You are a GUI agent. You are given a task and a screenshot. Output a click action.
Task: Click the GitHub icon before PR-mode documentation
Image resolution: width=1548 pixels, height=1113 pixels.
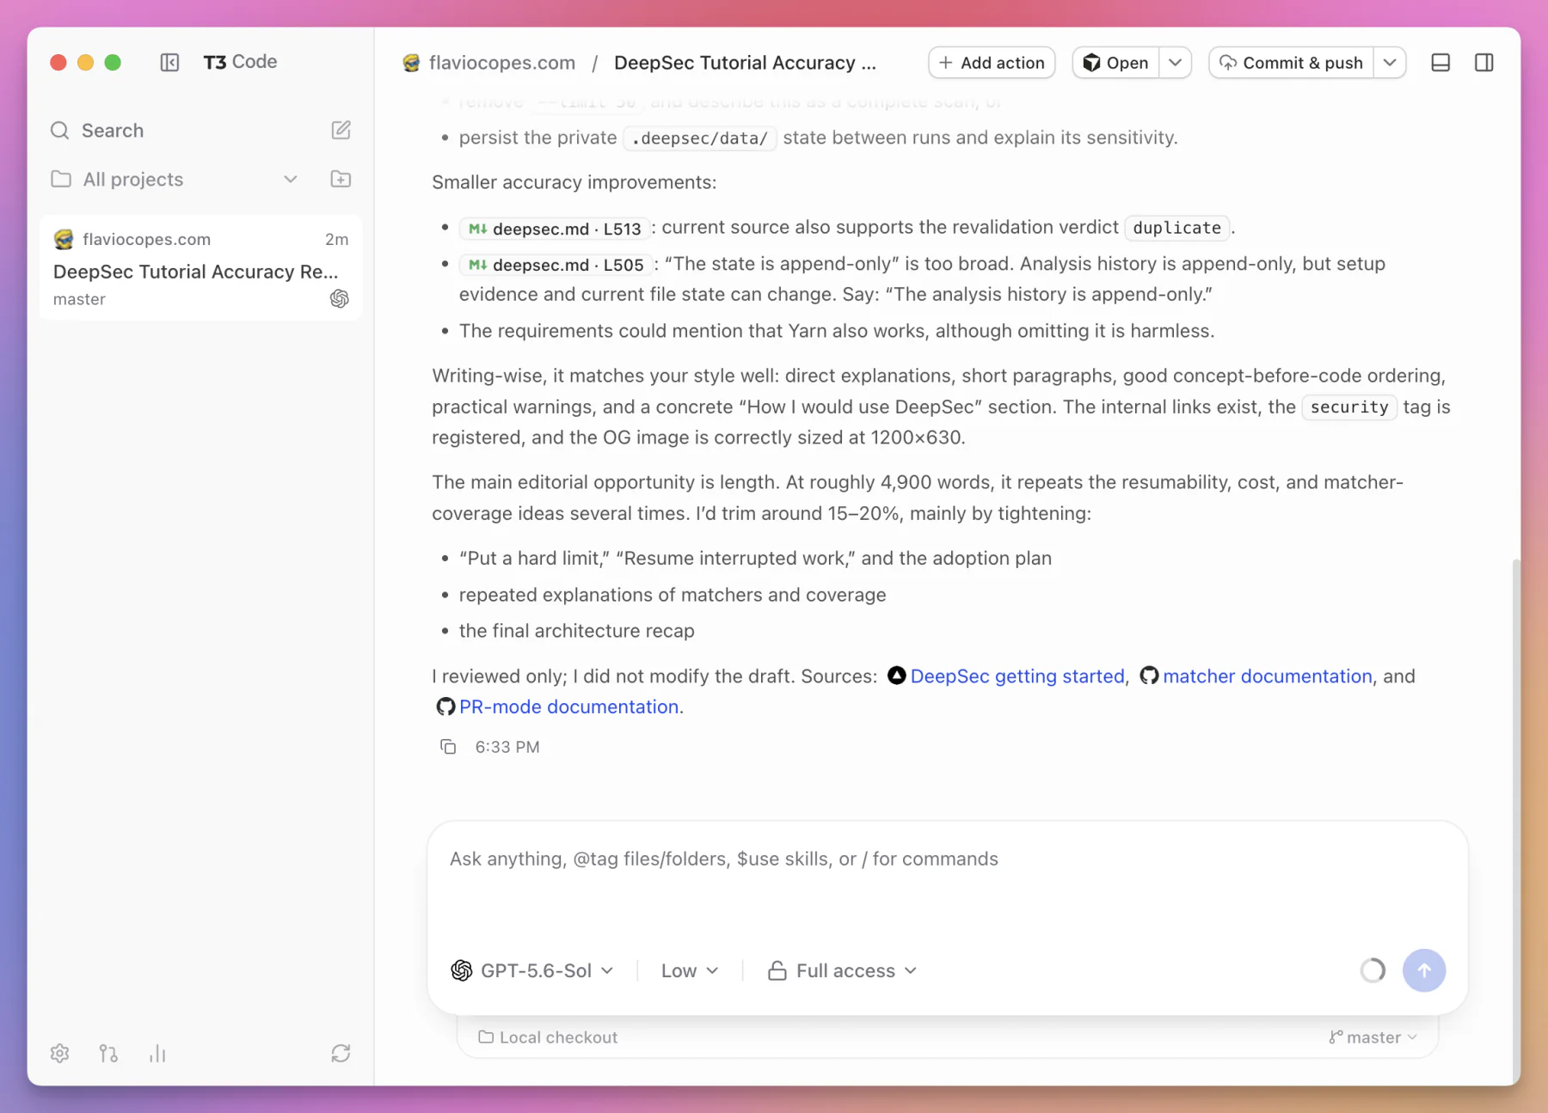click(445, 706)
